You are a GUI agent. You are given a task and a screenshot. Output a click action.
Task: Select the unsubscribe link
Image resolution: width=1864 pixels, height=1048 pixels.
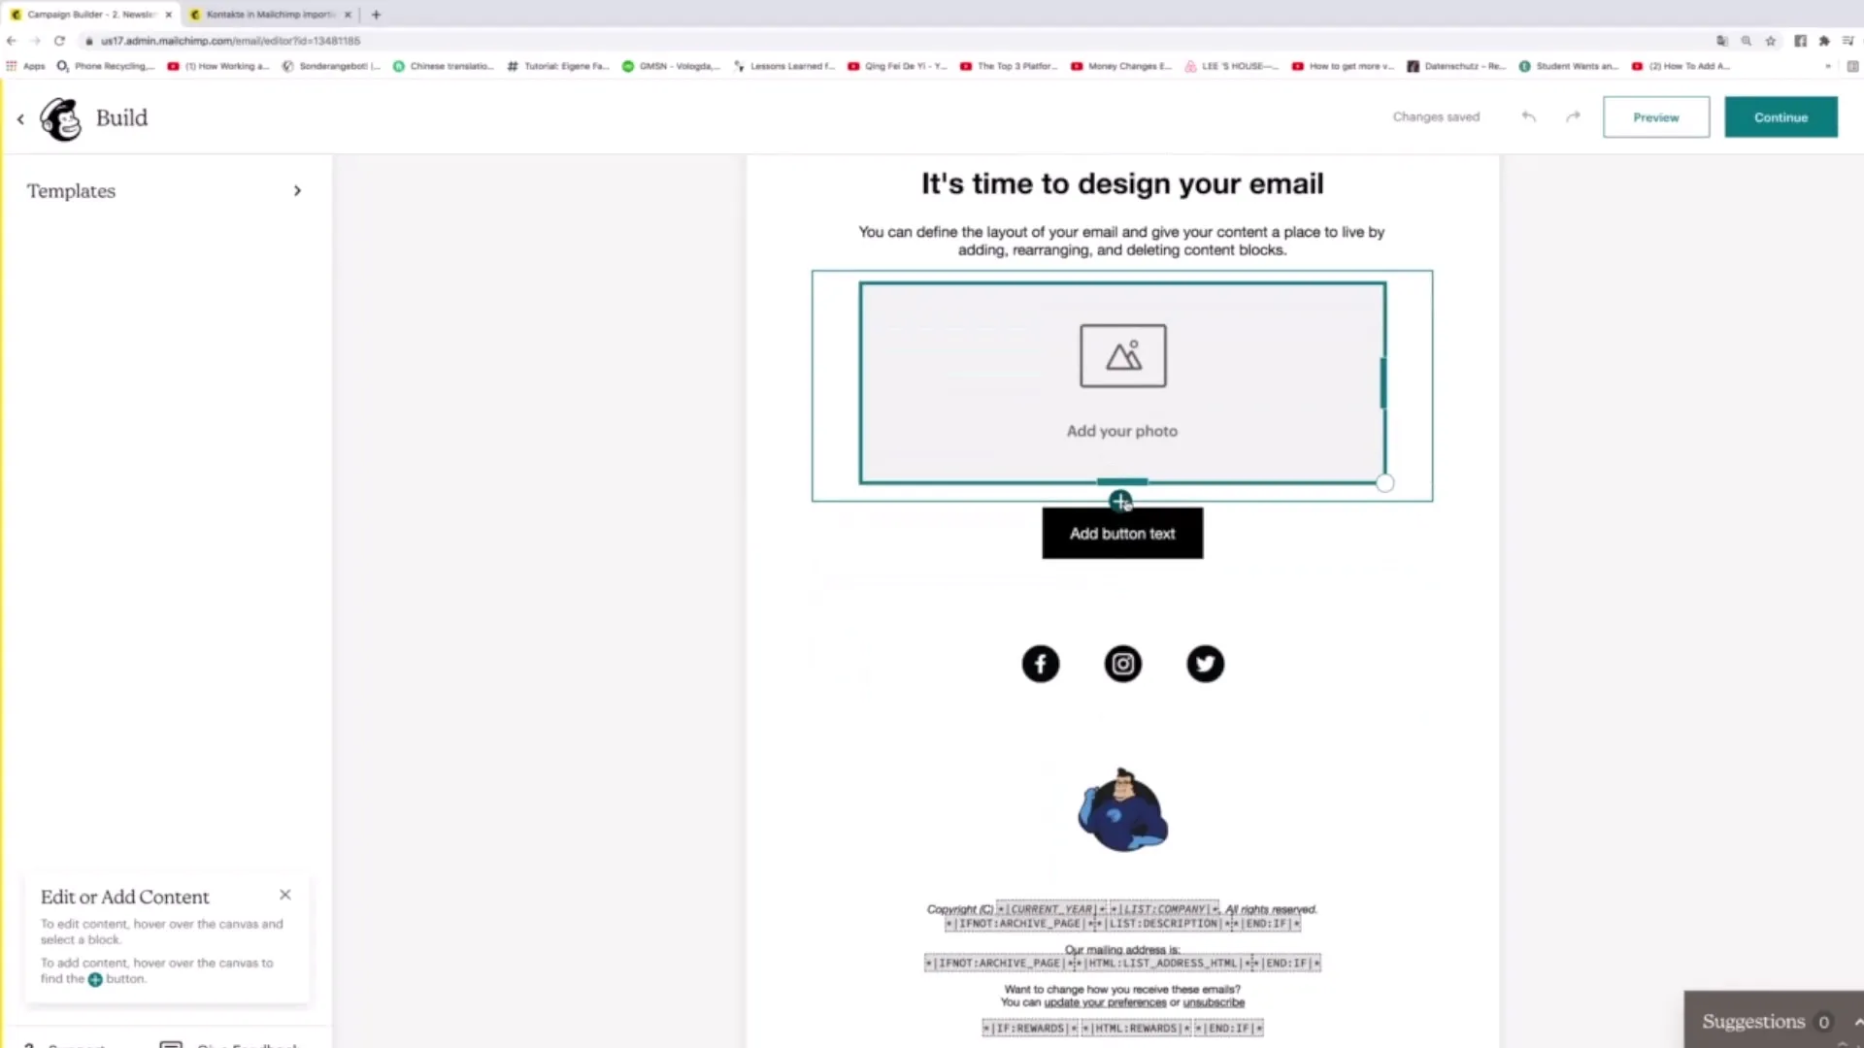1213,1002
